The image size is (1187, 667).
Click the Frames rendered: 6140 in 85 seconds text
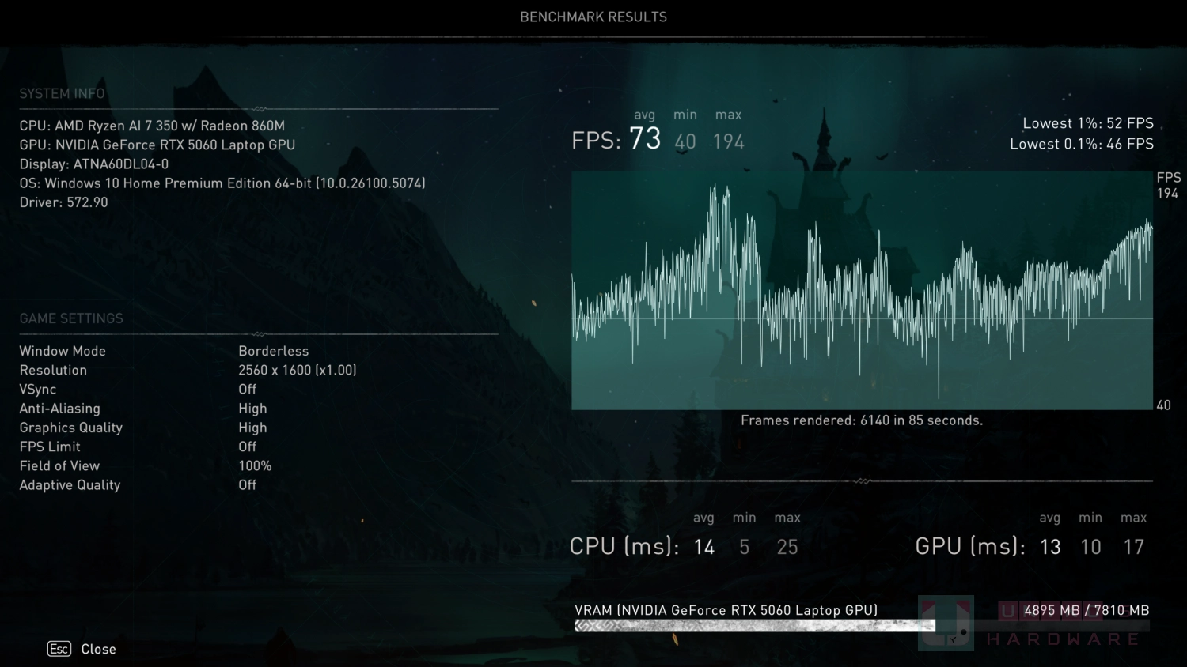pos(862,420)
